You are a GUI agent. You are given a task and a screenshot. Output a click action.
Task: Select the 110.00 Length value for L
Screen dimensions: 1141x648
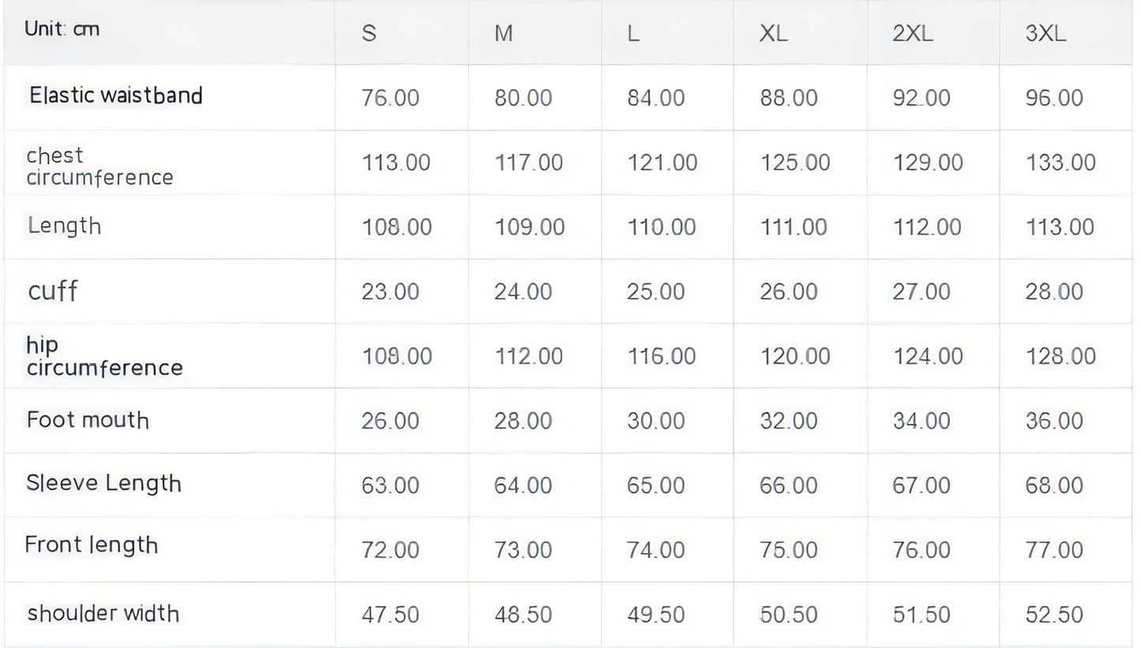pos(662,227)
